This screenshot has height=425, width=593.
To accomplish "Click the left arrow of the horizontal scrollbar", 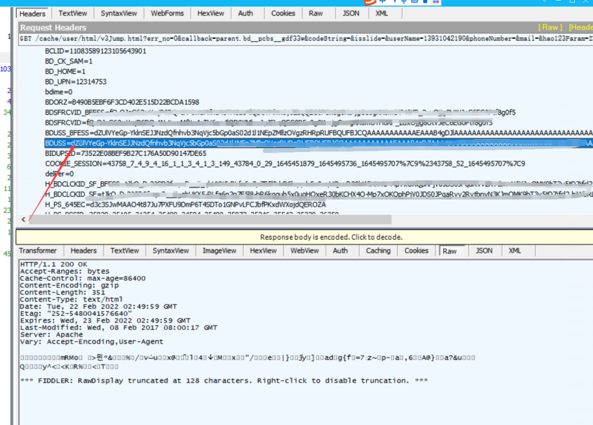I will point(23,219).
